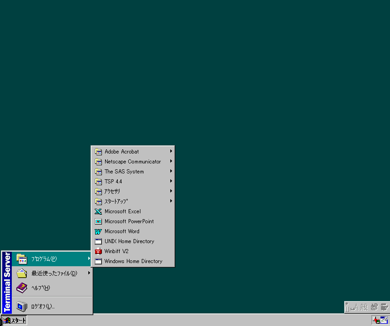Click the Netscape Communicator folder icon

[98, 161]
